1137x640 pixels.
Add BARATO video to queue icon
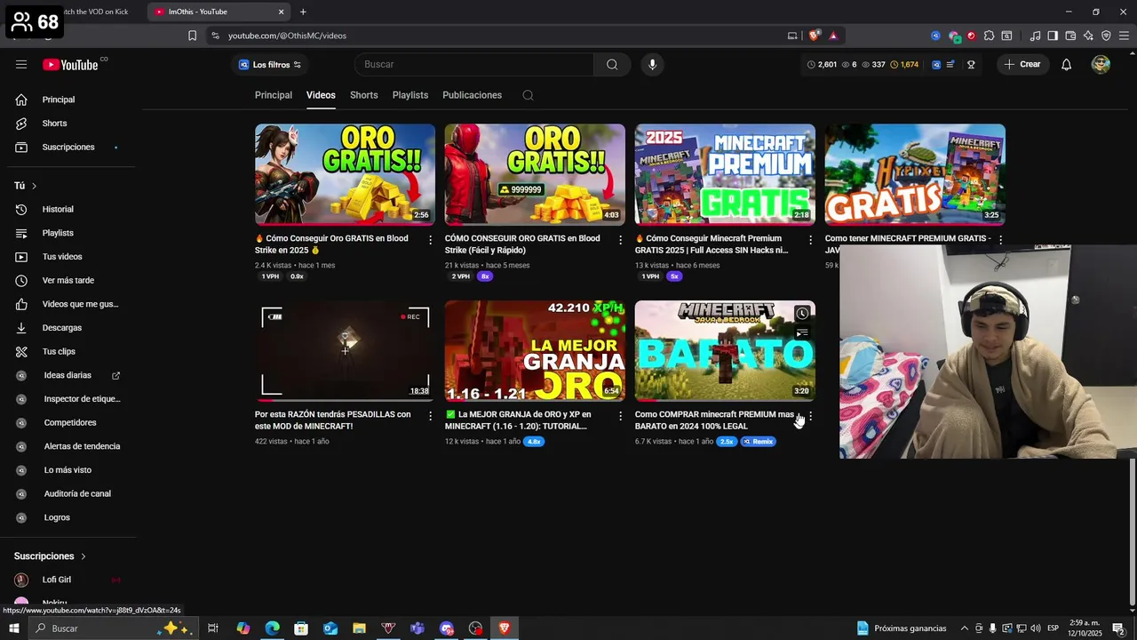(802, 333)
